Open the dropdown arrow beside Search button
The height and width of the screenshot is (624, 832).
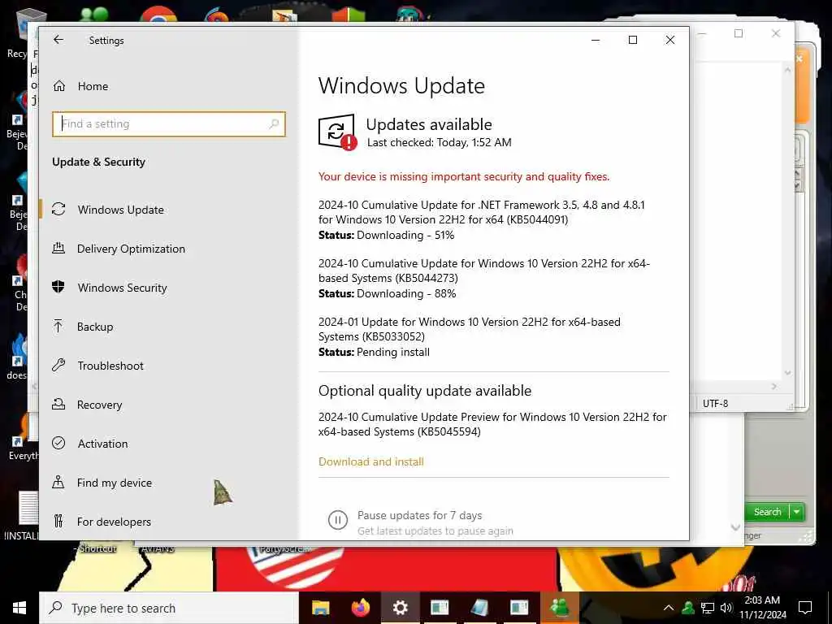[x=797, y=512]
